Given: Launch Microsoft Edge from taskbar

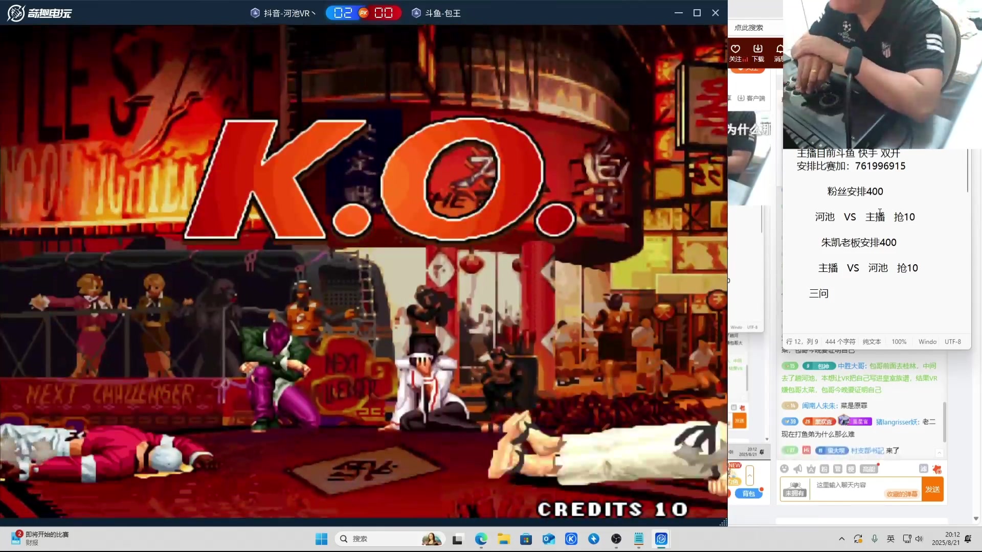Looking at the screenshot, I should pyautogui.click(x=481, y=539).
